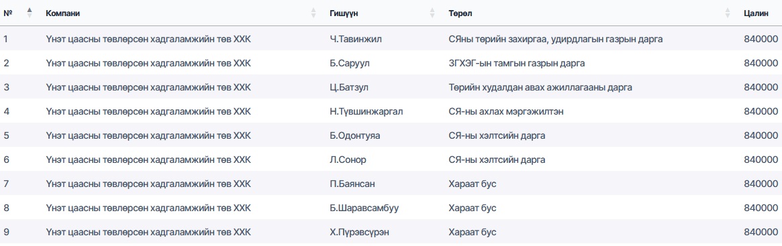
Task: Click salary 840000 in row 9
Action: pos(761,233)
